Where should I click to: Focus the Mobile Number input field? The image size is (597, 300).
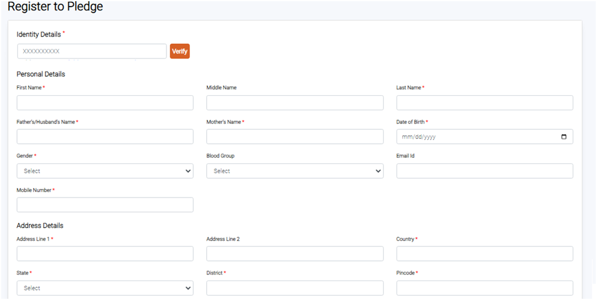(x=105, y=205)
